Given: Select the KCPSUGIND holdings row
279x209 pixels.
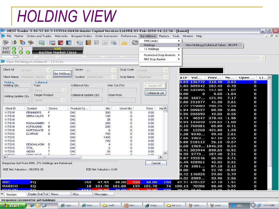Looking at the screenshot, I should [x=83, y=127].
